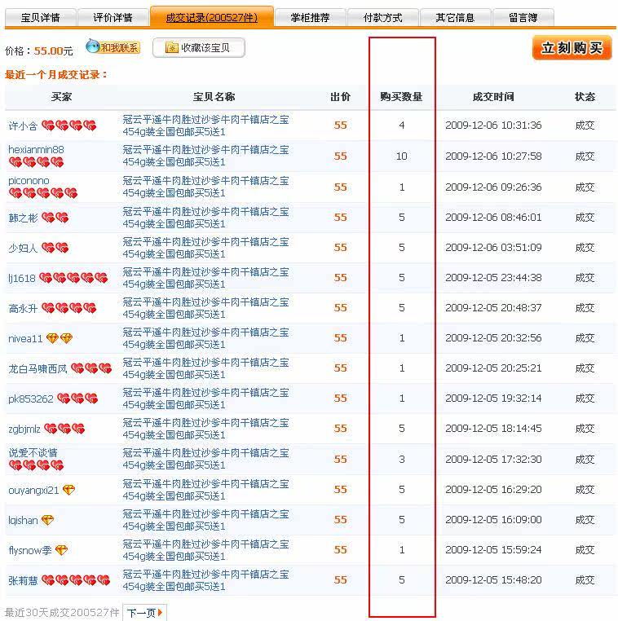Select timestamp 2009-12-06 10:27:58

[493, 156]
